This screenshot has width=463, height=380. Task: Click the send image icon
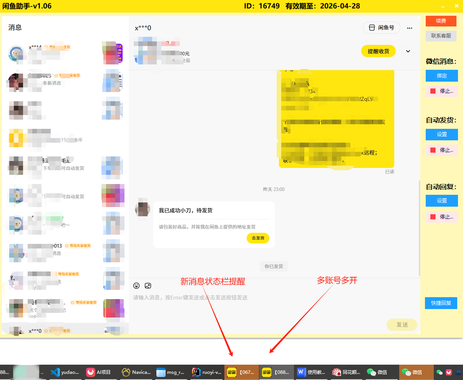148,286
